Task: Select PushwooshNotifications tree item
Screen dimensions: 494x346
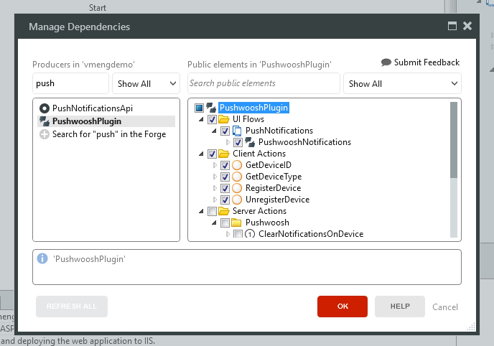Action: coord(304,142)
